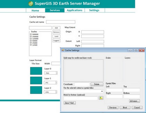Click the Cache set name input field
The image size is (146, 113).
[61, 22]
